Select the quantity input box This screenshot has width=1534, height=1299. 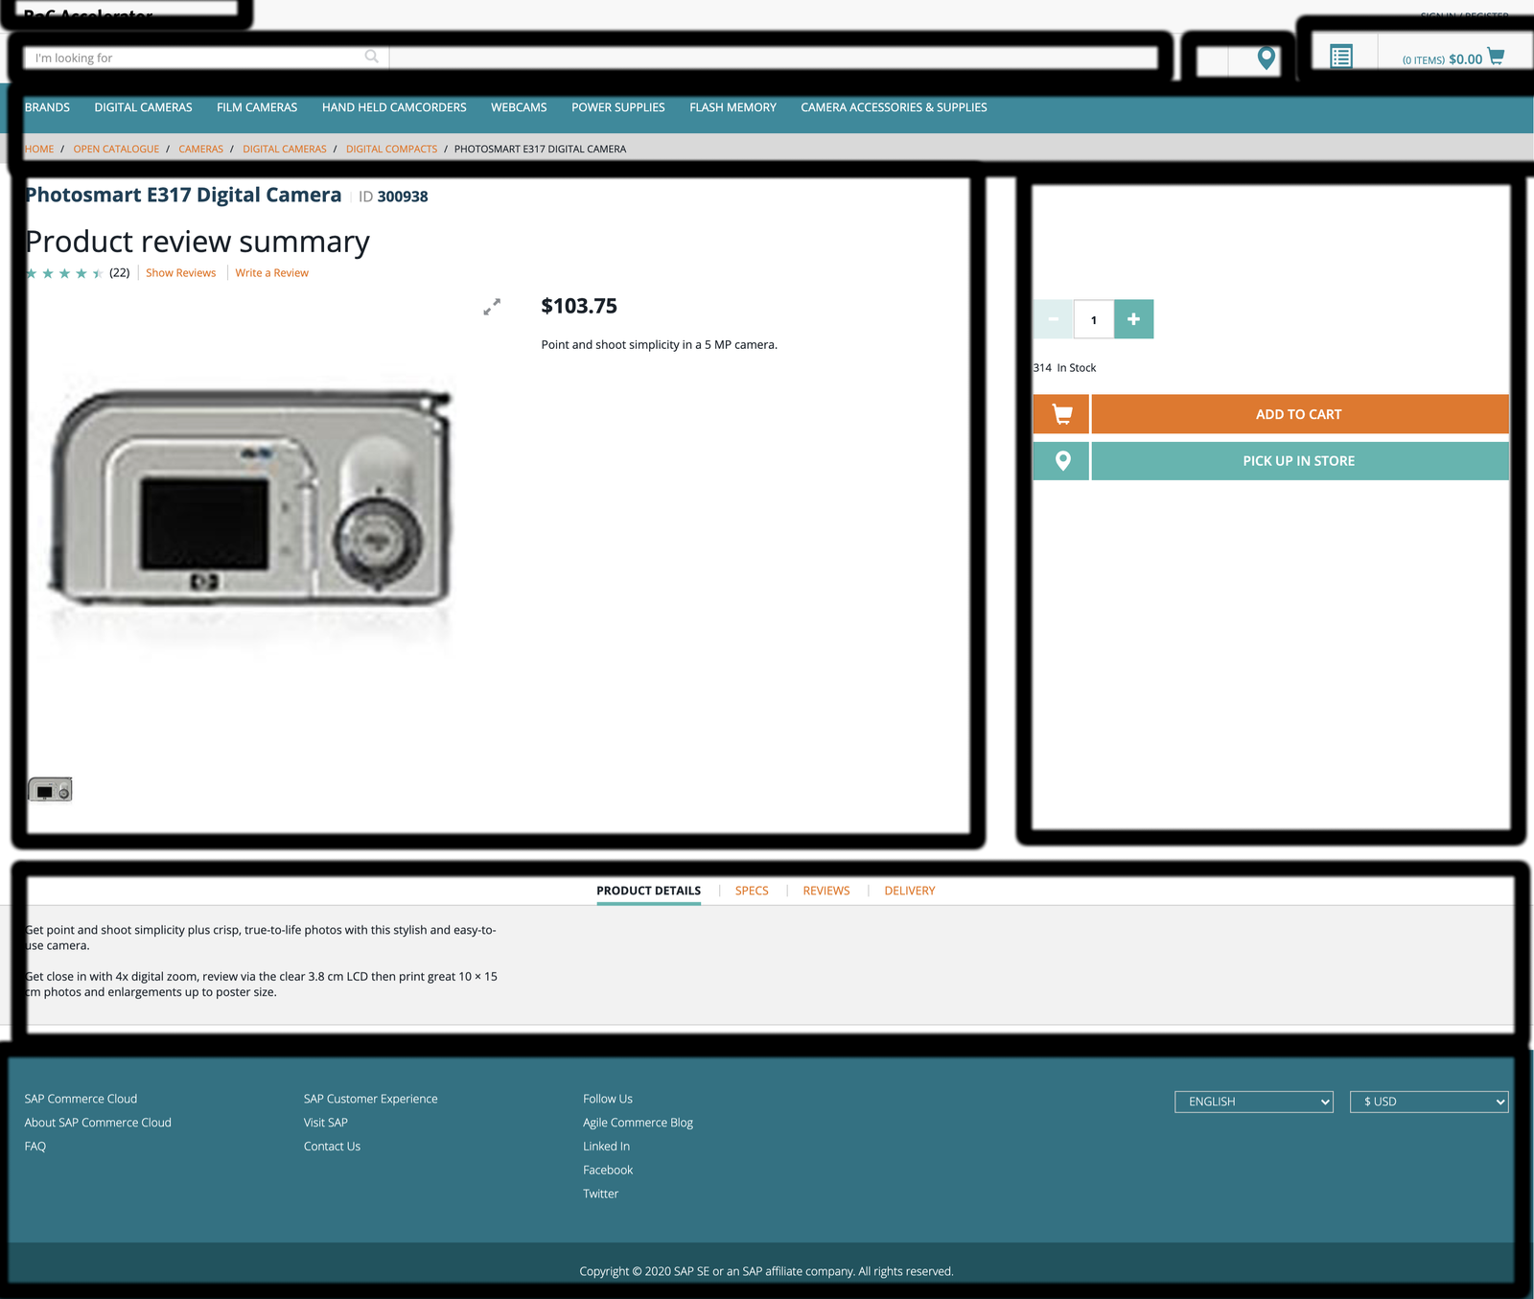click(1093, 319)
